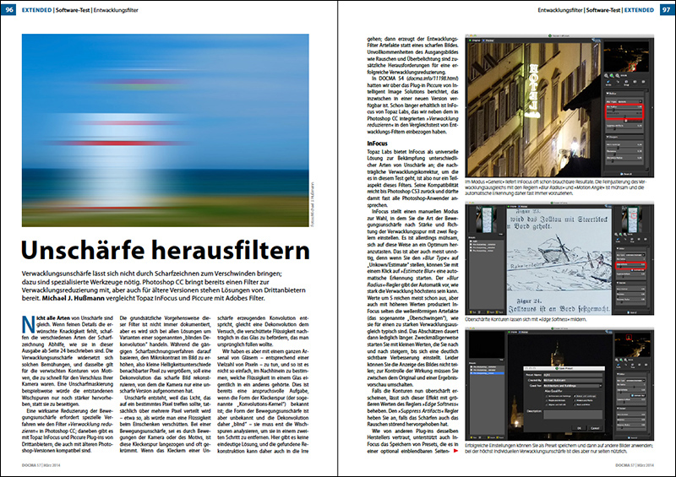
Task: Click the Preview view tab in hotel screenshot
Action: pyautogui.click(x=488, y=41)
